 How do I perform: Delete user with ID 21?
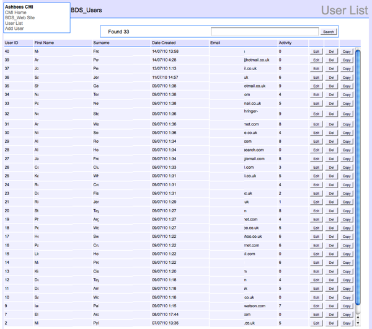332,202
